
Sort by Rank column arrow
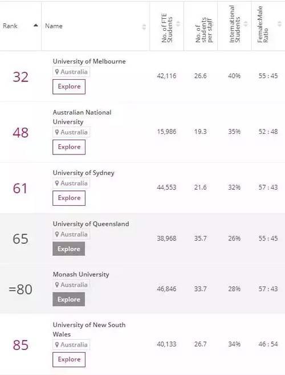pos(36,25)
